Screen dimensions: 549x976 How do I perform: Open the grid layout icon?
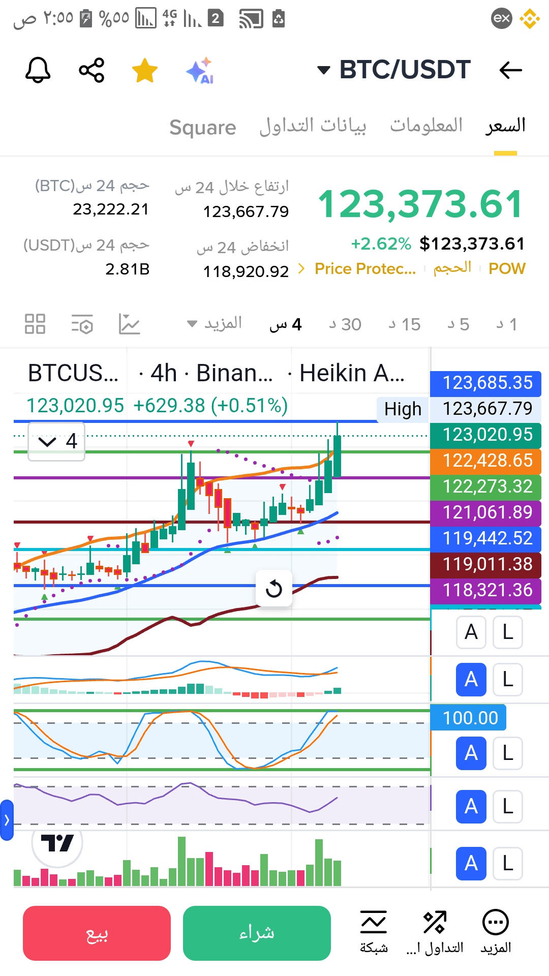coord(35,324)
